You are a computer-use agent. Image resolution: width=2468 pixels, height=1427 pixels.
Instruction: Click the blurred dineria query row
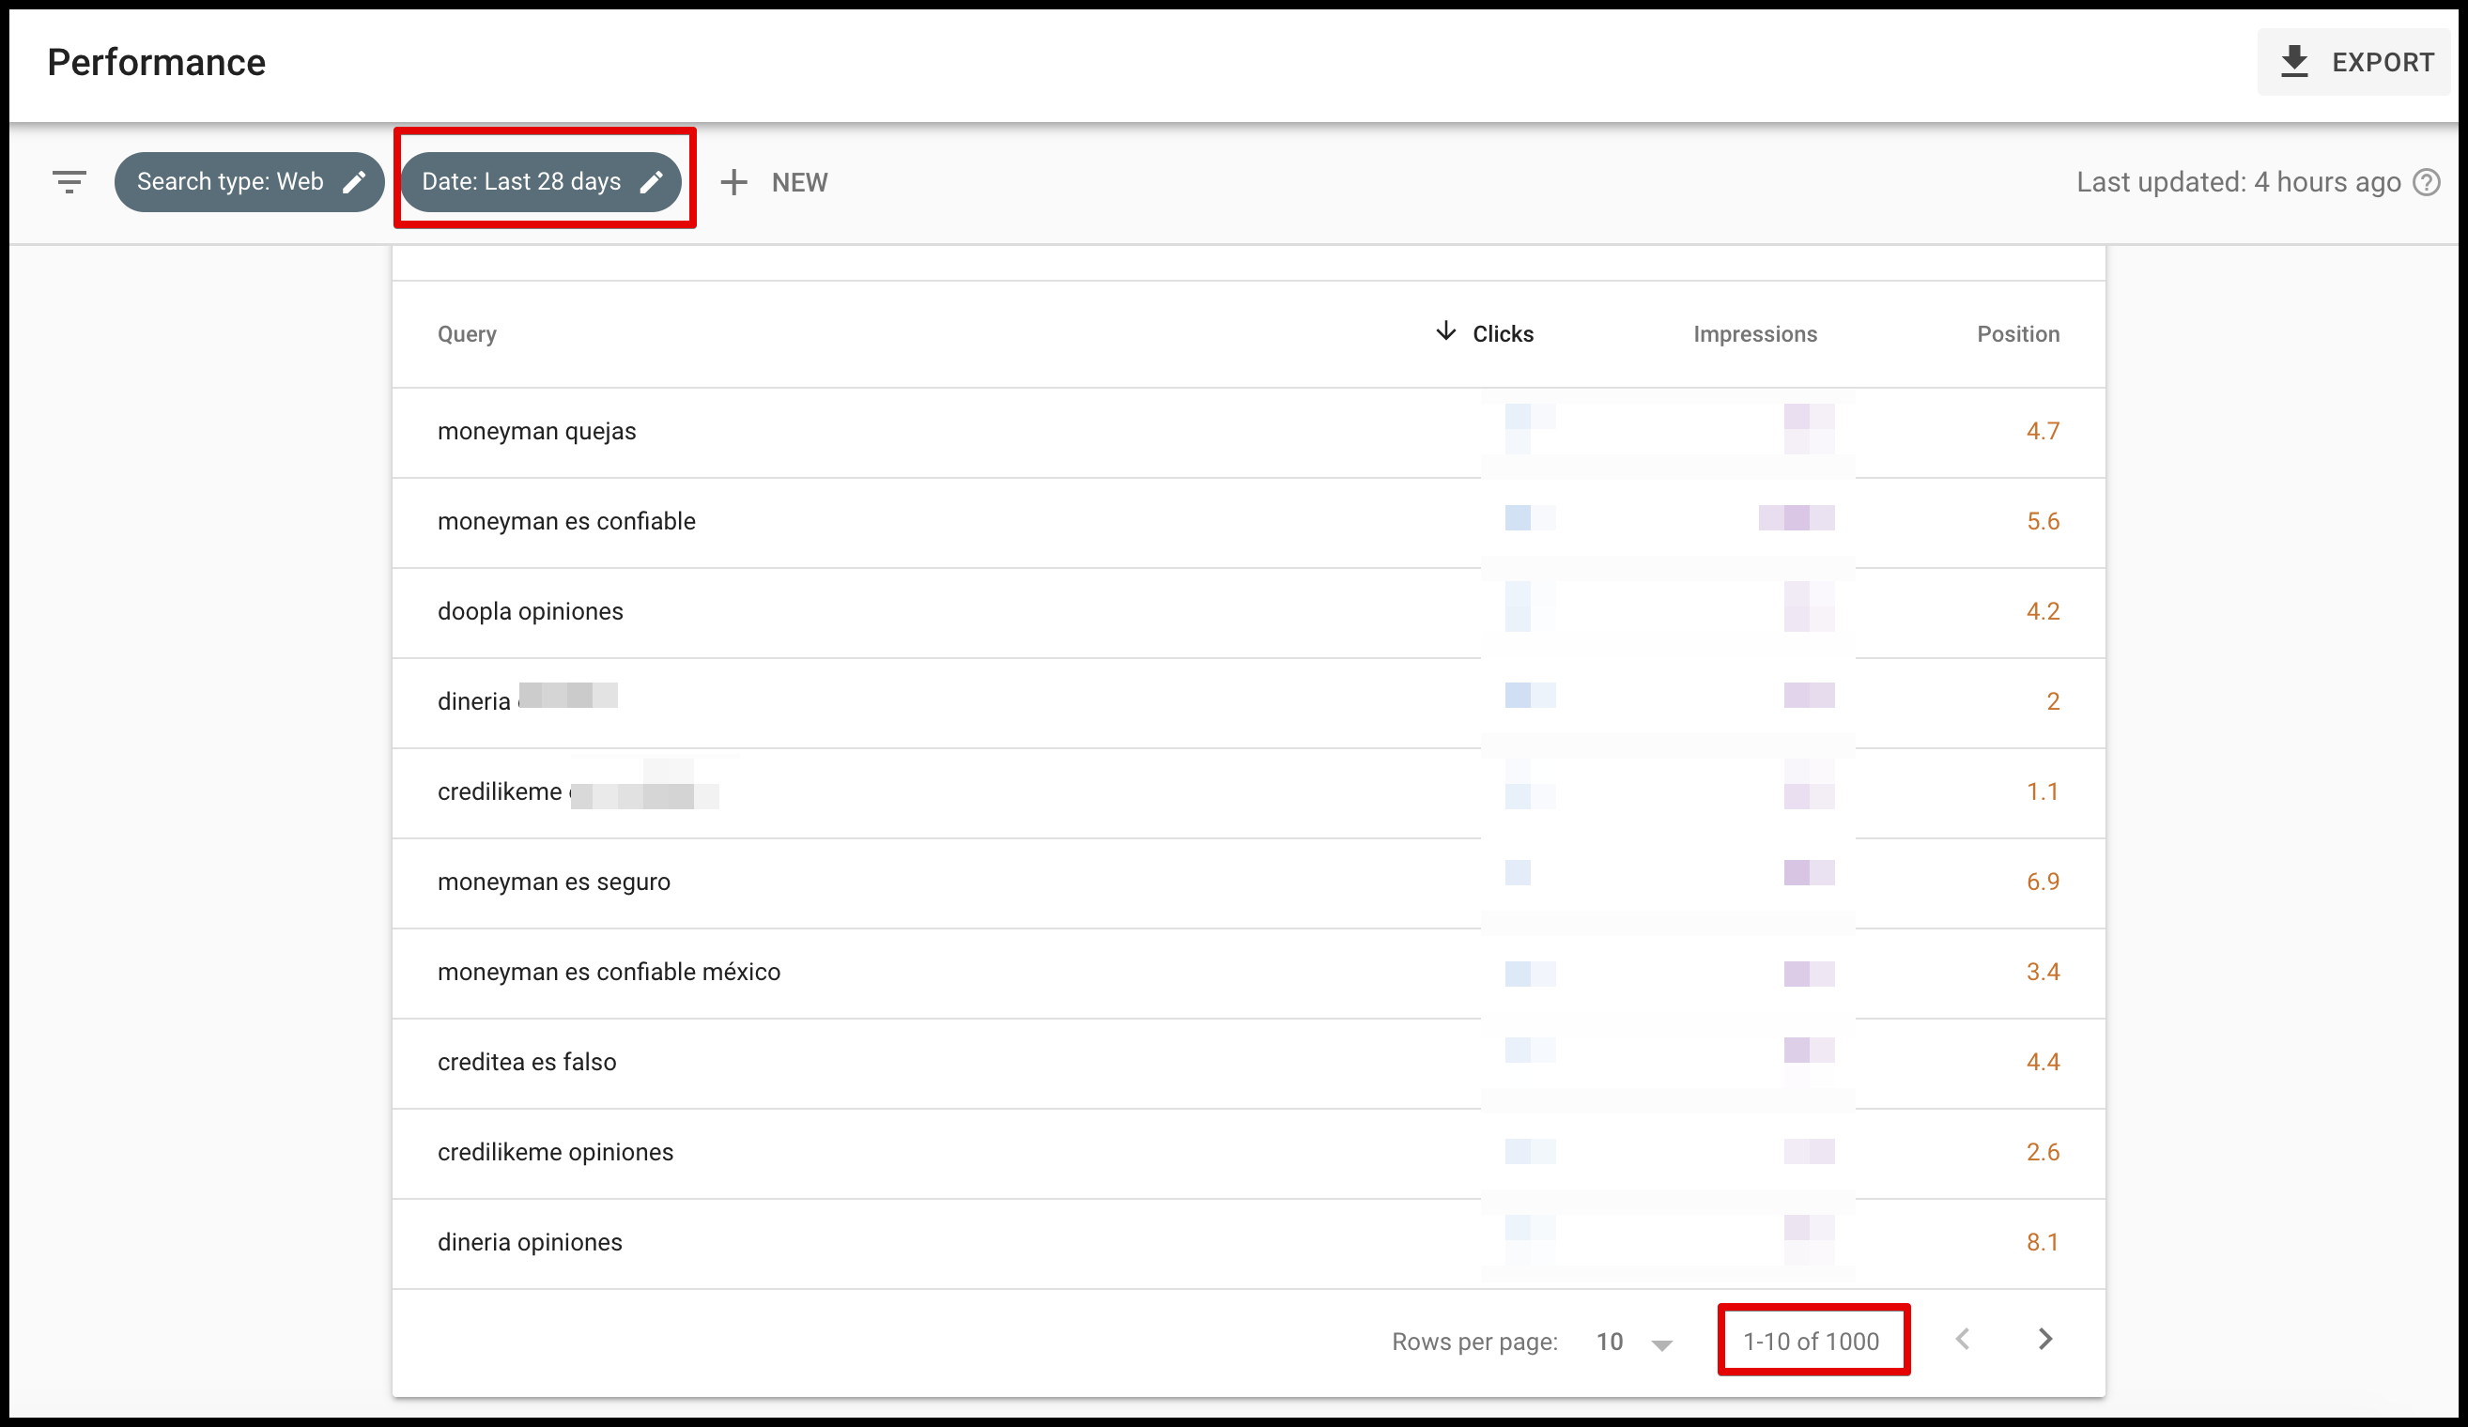[x=1249, y=703]
